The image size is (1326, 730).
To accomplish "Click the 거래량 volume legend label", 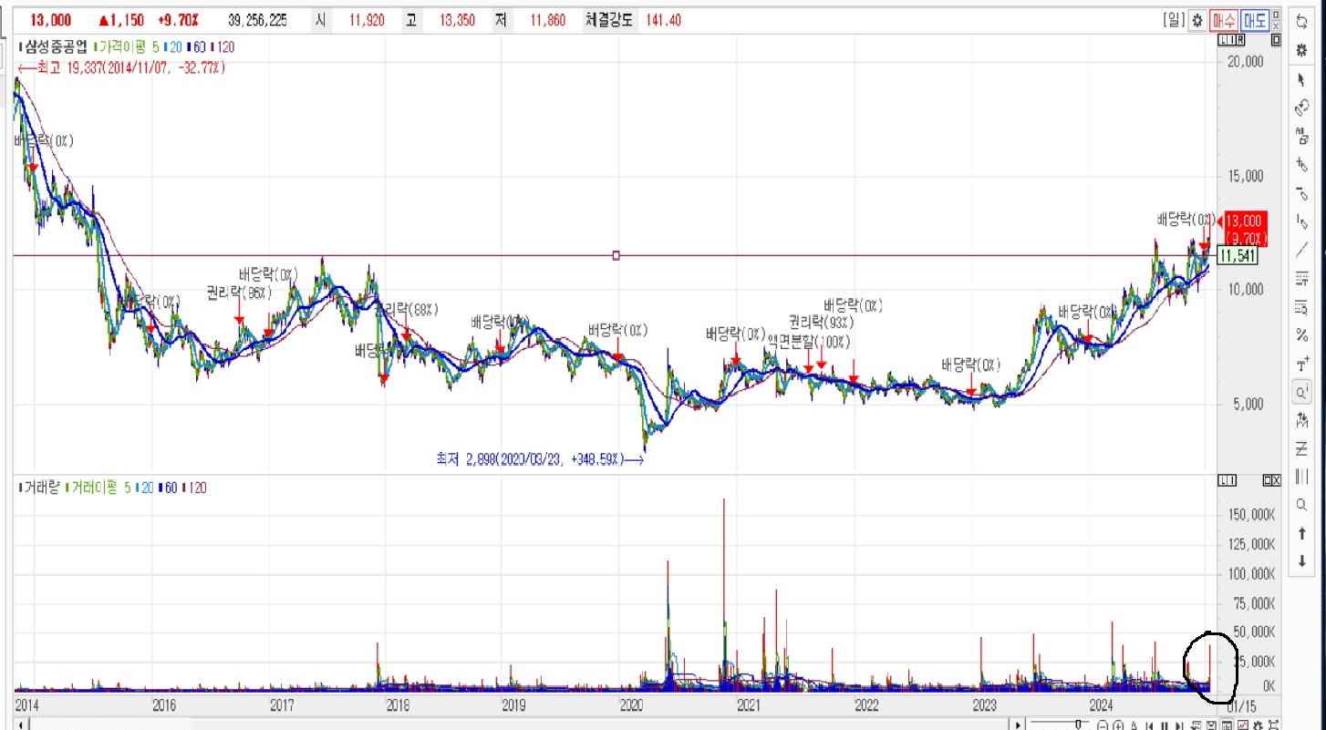I will (39, 488).
